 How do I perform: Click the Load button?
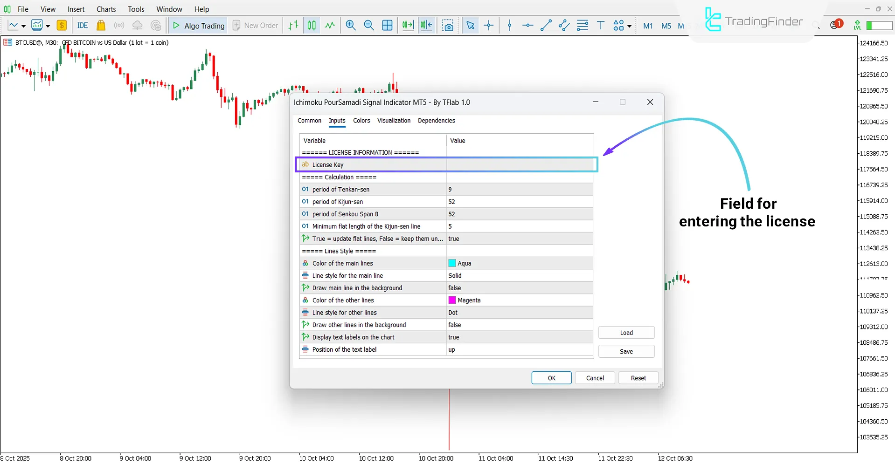[x=626, y=333]
